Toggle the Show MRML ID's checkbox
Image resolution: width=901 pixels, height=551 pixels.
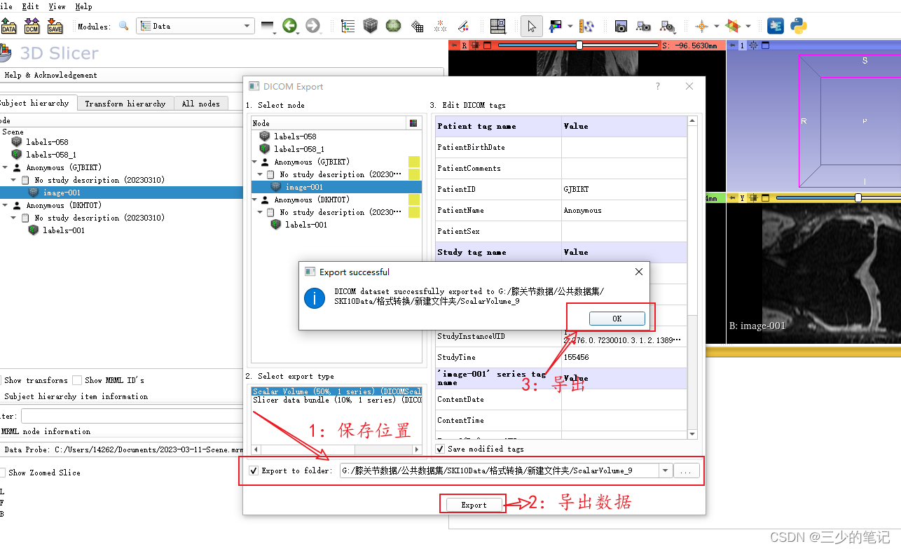(77, 380)
